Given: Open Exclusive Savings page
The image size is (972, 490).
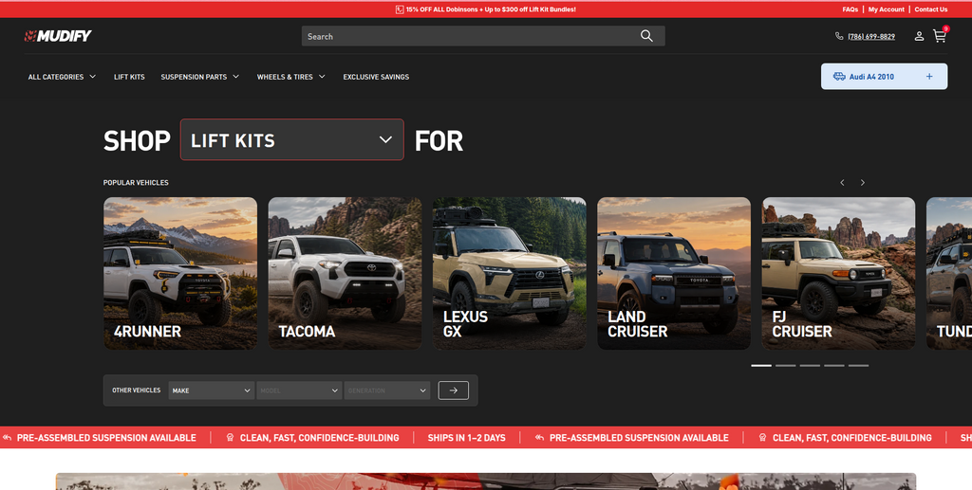Looking at the screenshot, I should [376, 77].
